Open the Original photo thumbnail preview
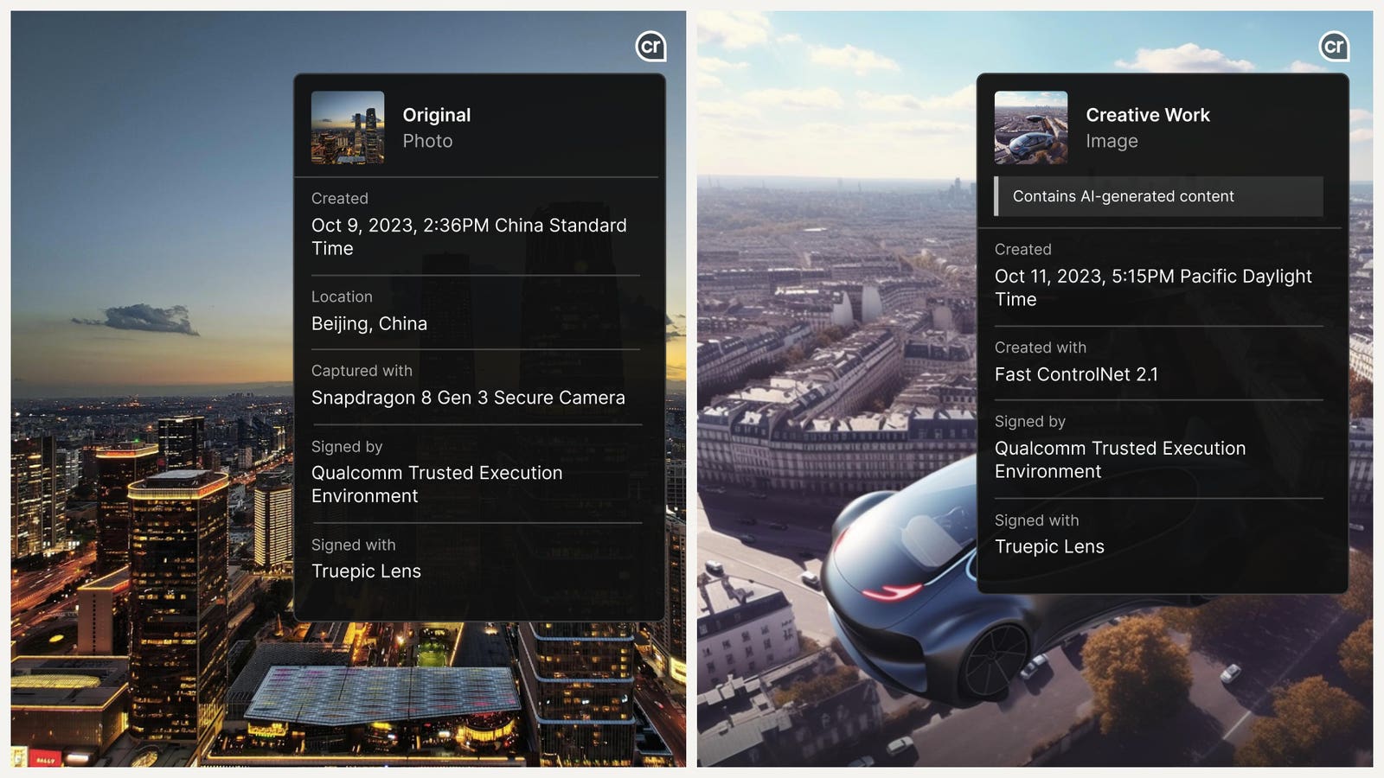This screenshot has height=778, width=1384. pyautogui.click(x=347, y=126)
